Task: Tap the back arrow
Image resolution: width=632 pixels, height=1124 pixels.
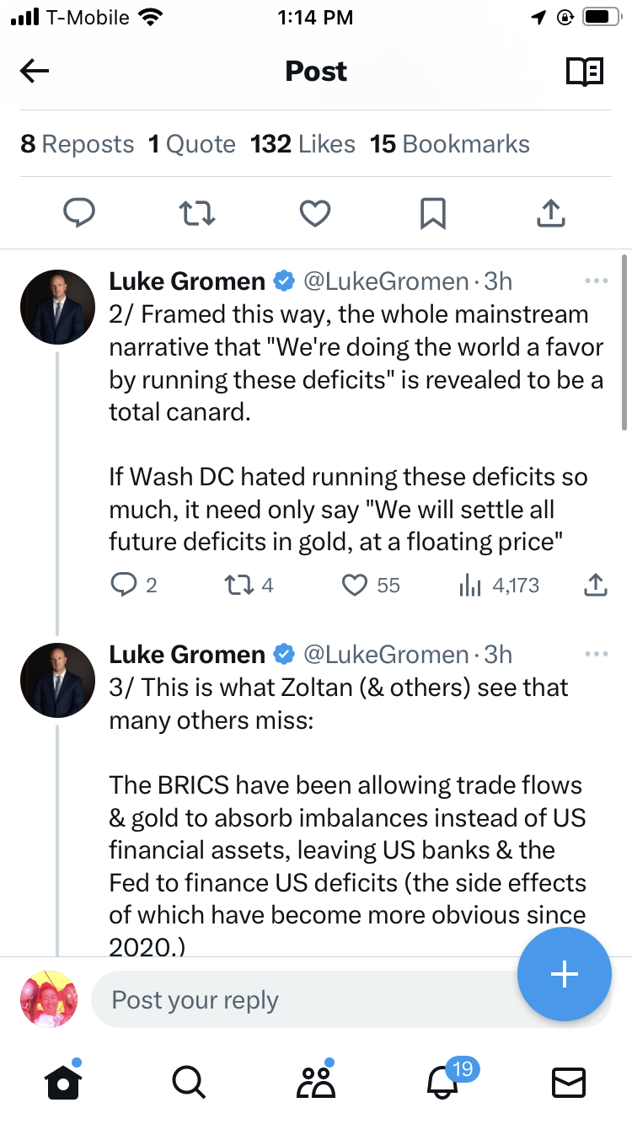Action: [35, 72]
